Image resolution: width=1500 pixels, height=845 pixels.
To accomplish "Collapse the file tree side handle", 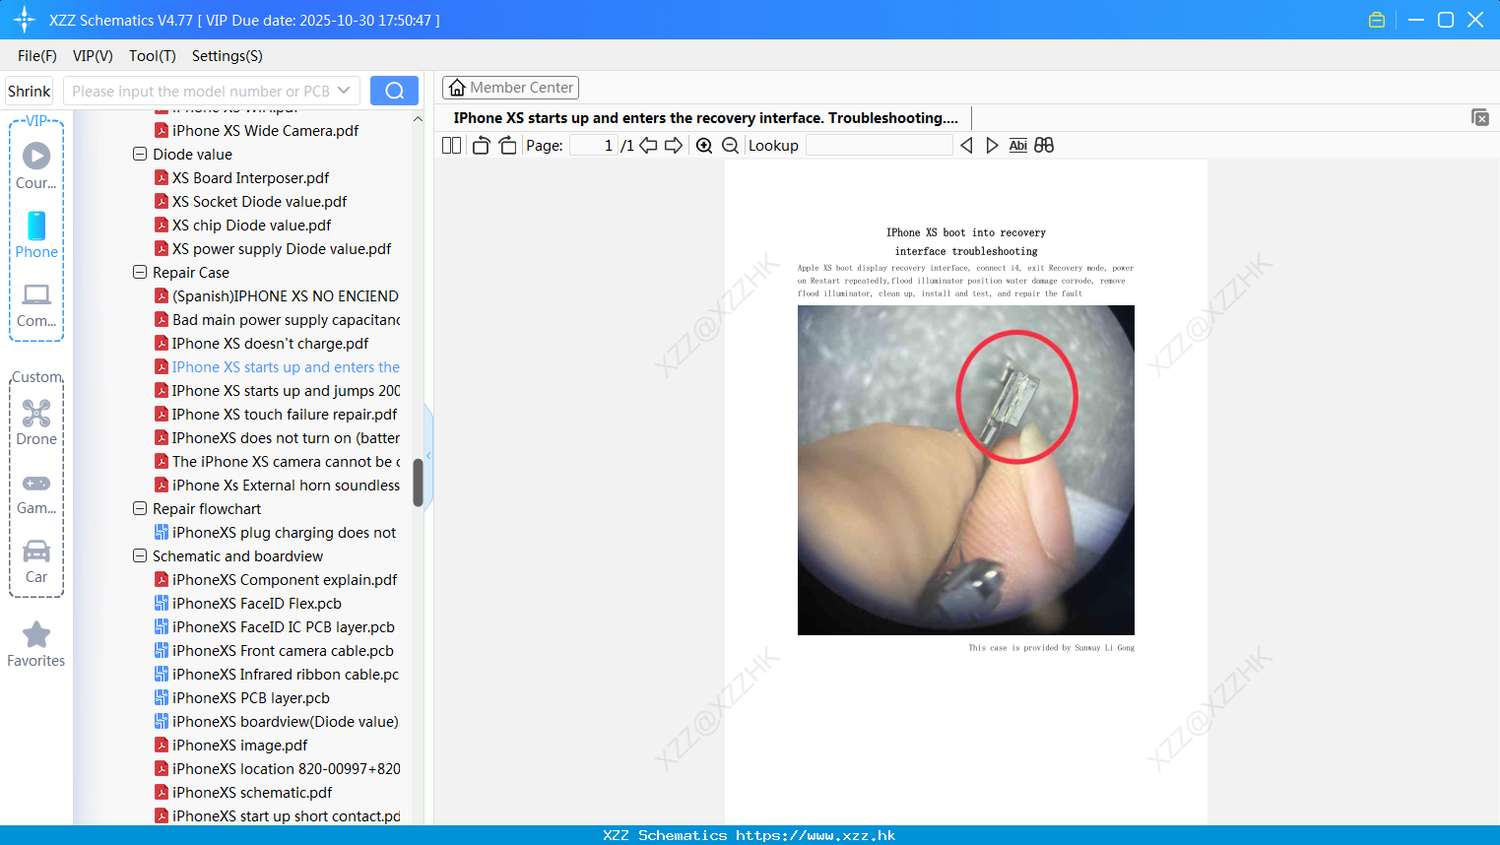I will (x=428, y=455).
